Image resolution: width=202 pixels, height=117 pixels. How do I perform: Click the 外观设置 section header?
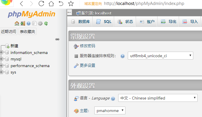(x=135, y=85)
